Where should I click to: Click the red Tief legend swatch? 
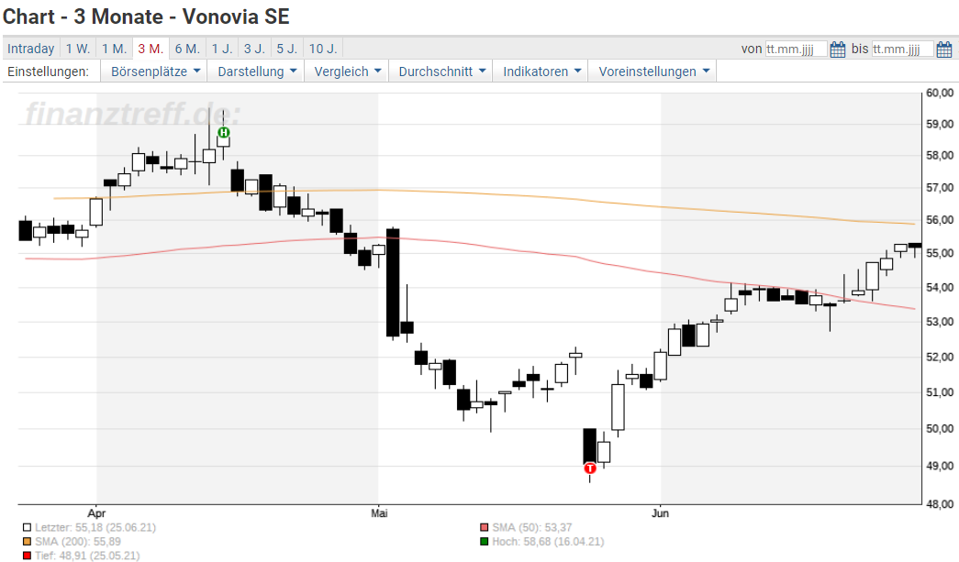click(27, 556)
